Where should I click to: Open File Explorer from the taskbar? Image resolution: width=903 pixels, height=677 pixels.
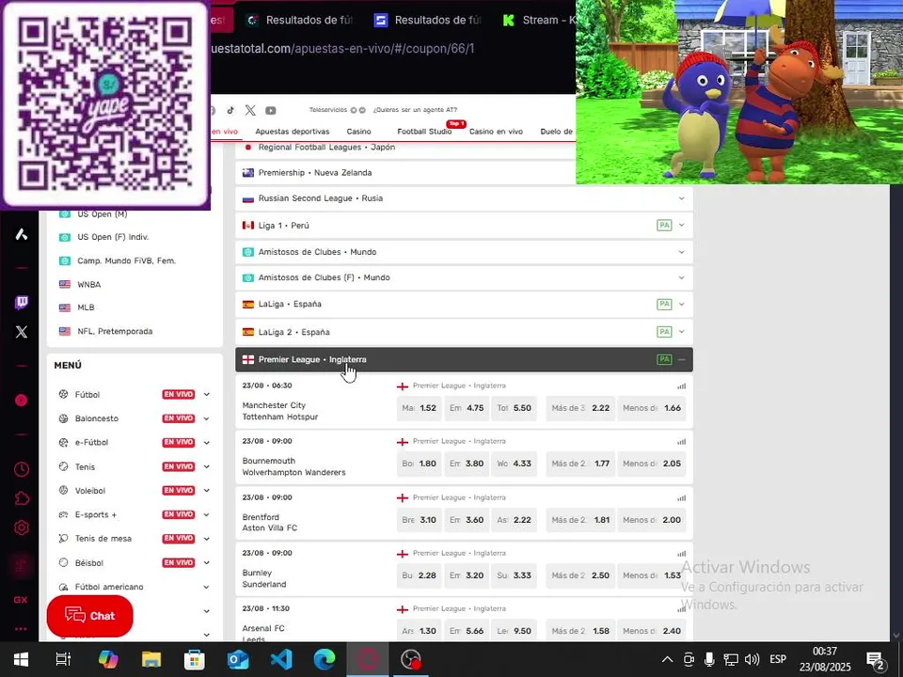click(x=151, y=659)
